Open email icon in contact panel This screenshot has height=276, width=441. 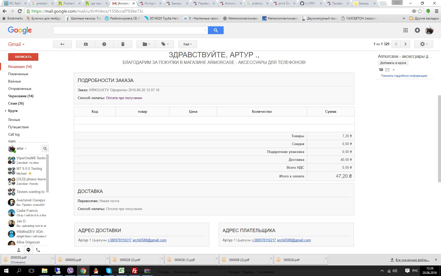[x=387, y=70]
